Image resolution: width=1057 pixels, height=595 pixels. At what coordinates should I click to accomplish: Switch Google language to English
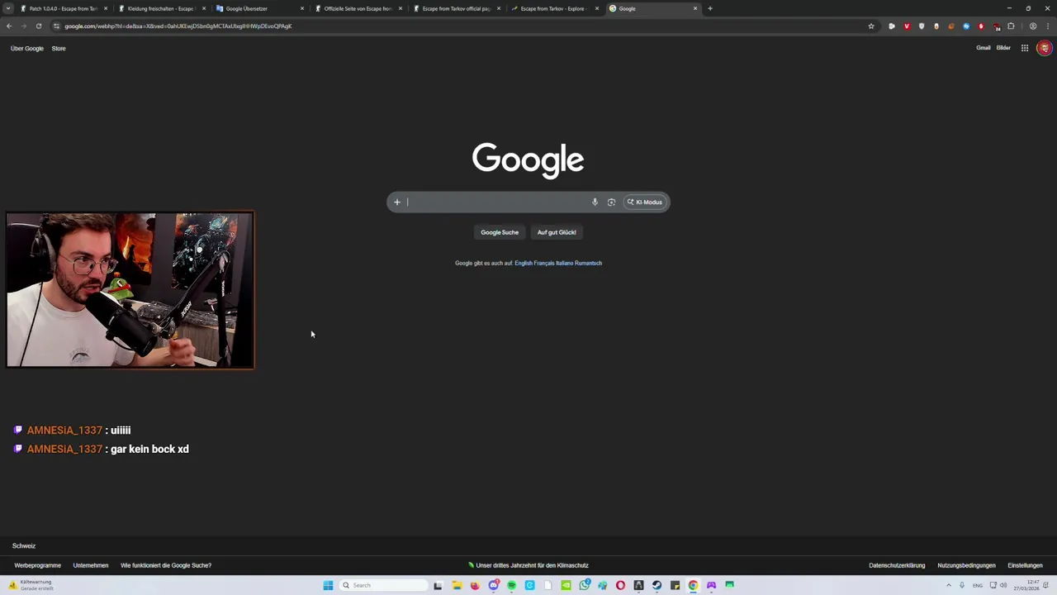coord(524,263)
